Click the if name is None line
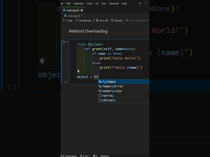Screen dimensions: 210x157 (107, 54)
